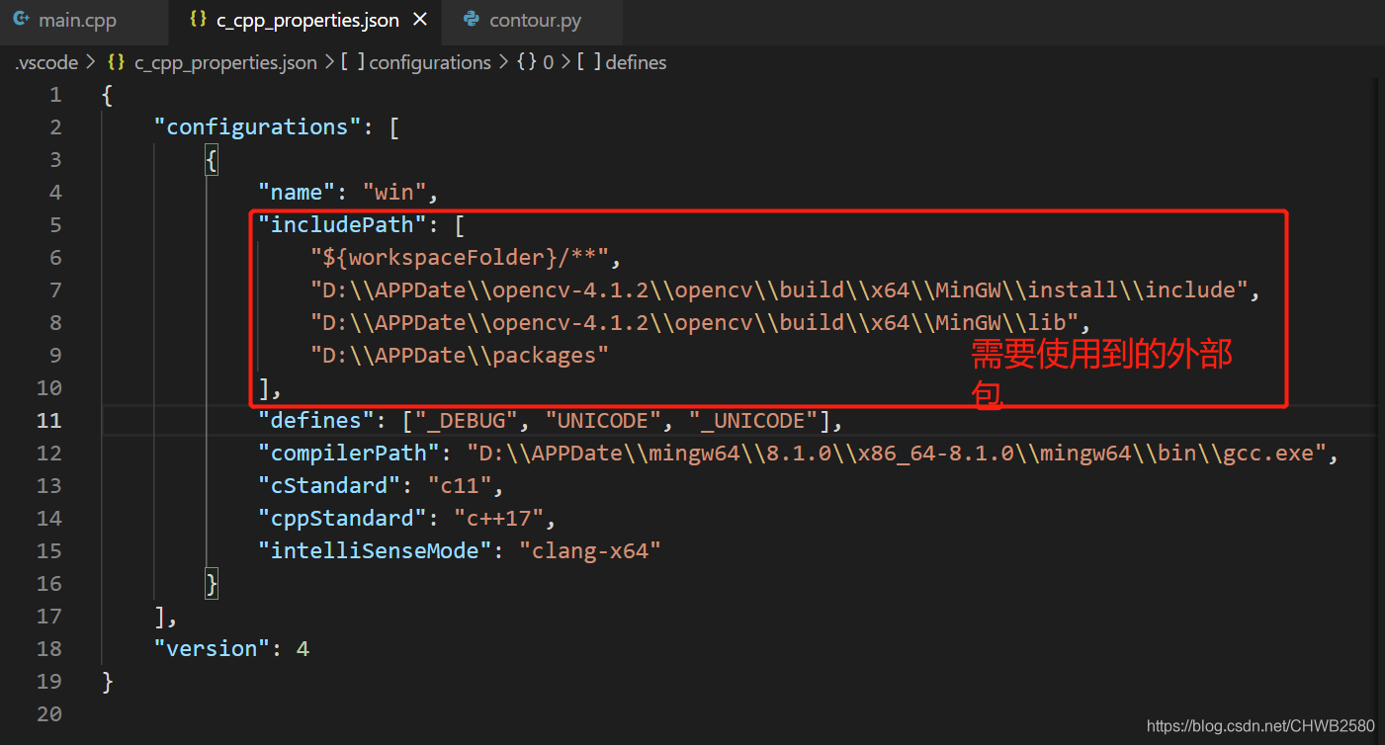The height and width of the screenshot is (745, 1385).
Task: Click the compilerPath key on line 12
Action: [x=346, y=453]
